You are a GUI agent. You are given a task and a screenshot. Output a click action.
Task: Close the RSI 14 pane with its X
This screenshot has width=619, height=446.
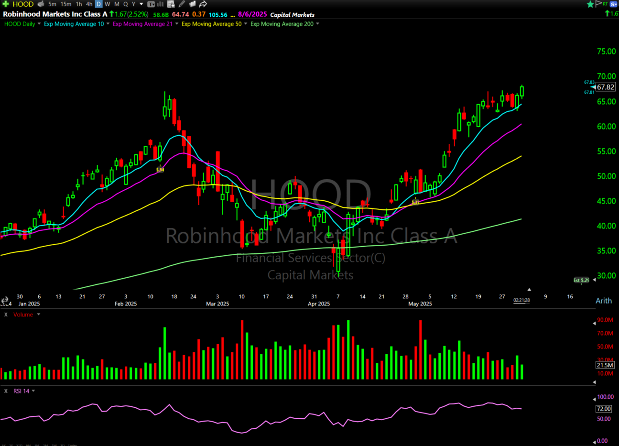point(6,391)
